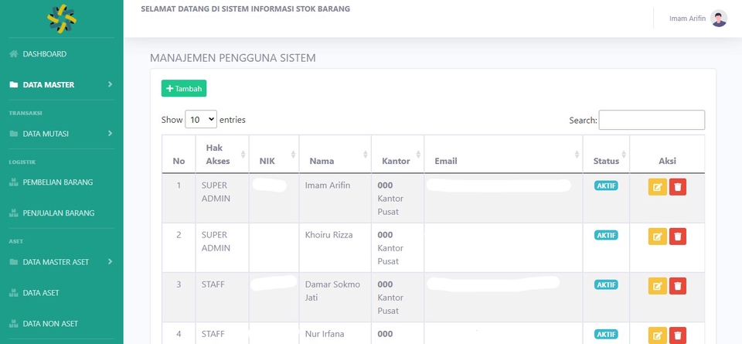The height and width of the screenshot is (344, 742).
Task: Open the Dashboard menu item
Action: coord(44,54)
